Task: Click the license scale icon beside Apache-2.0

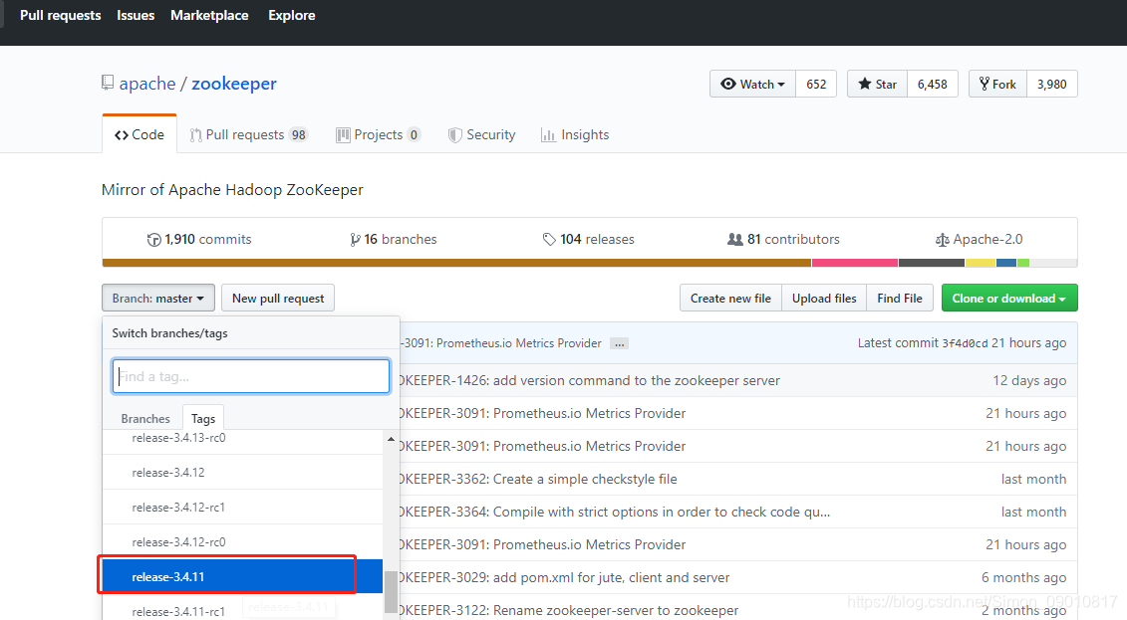Action: click(x=943, y=240)
